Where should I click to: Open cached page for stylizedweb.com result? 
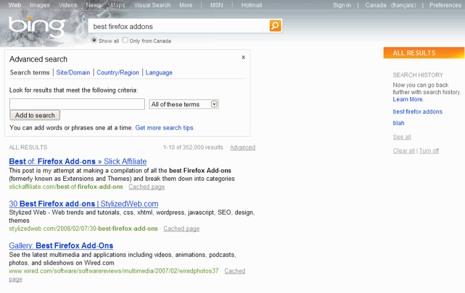(x=181, y=228)
